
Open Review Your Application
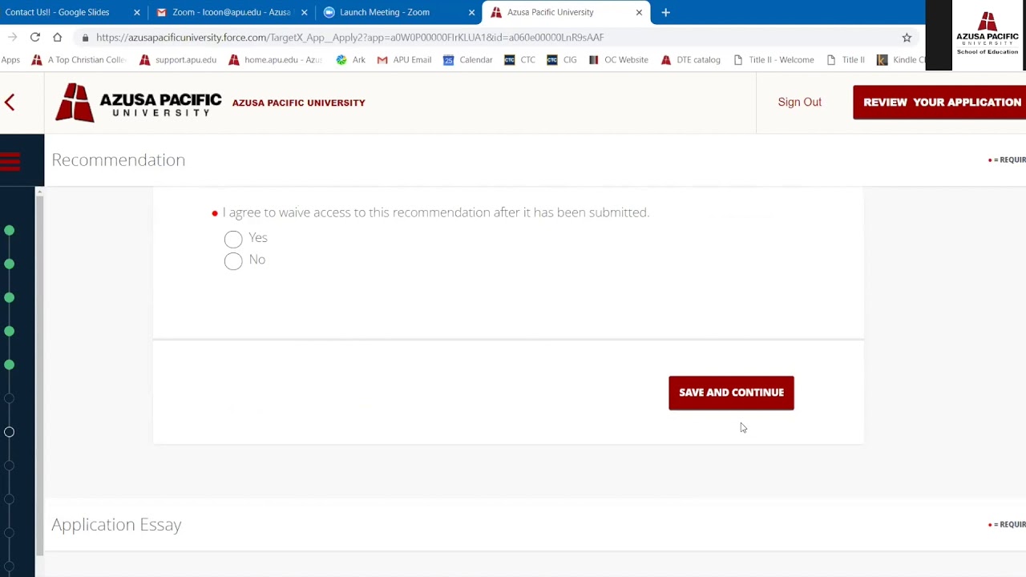pos(939,103)
